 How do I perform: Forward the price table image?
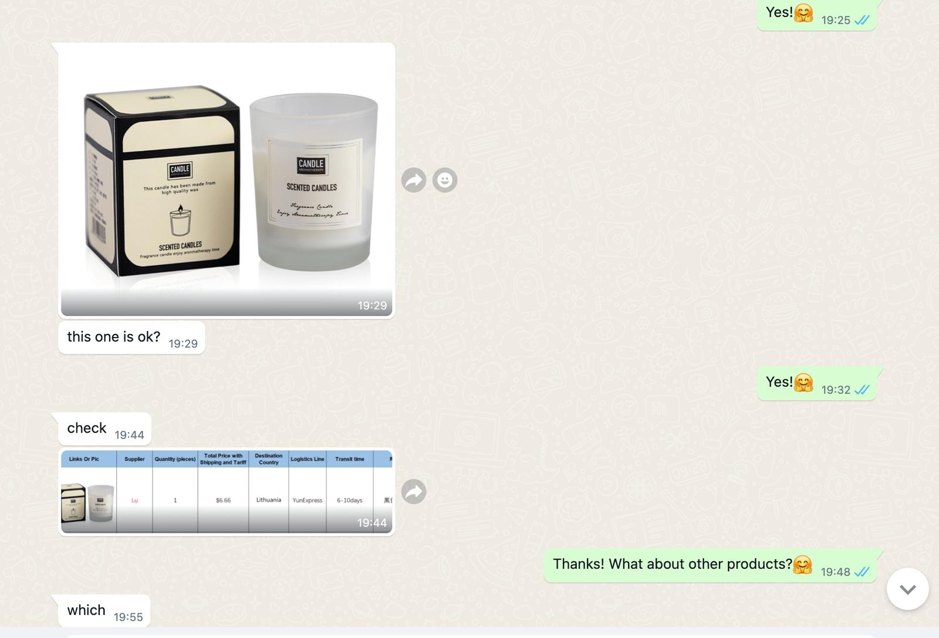tap(414, 492)
